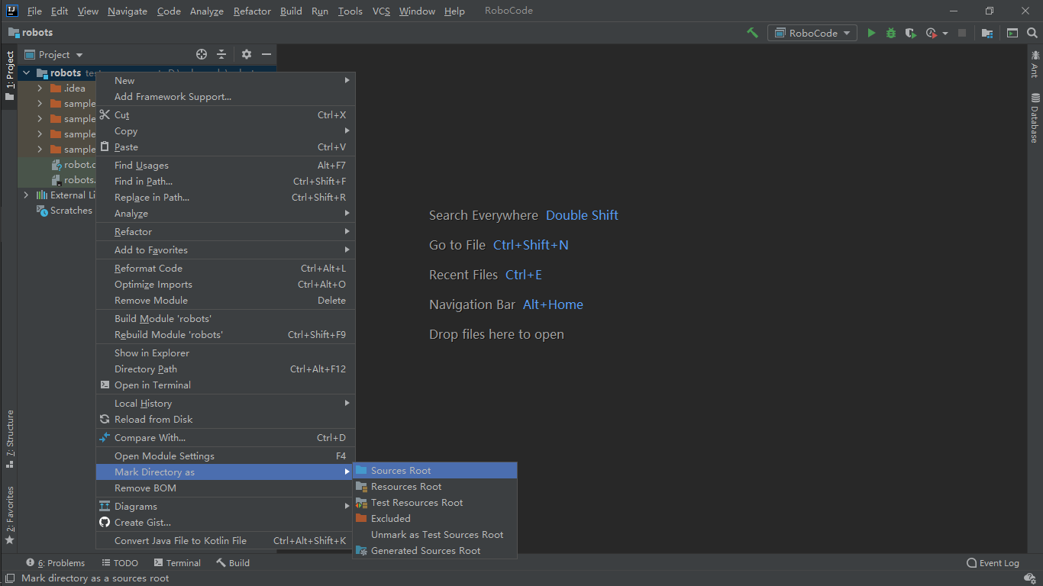Click the Run Anything icon beside search
This screenshot has height=586, width=1043.
pyautogui.click(x=1012, y=33)
